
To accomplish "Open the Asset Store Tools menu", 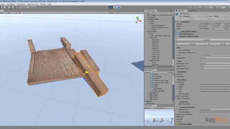I will pos(33,4).
